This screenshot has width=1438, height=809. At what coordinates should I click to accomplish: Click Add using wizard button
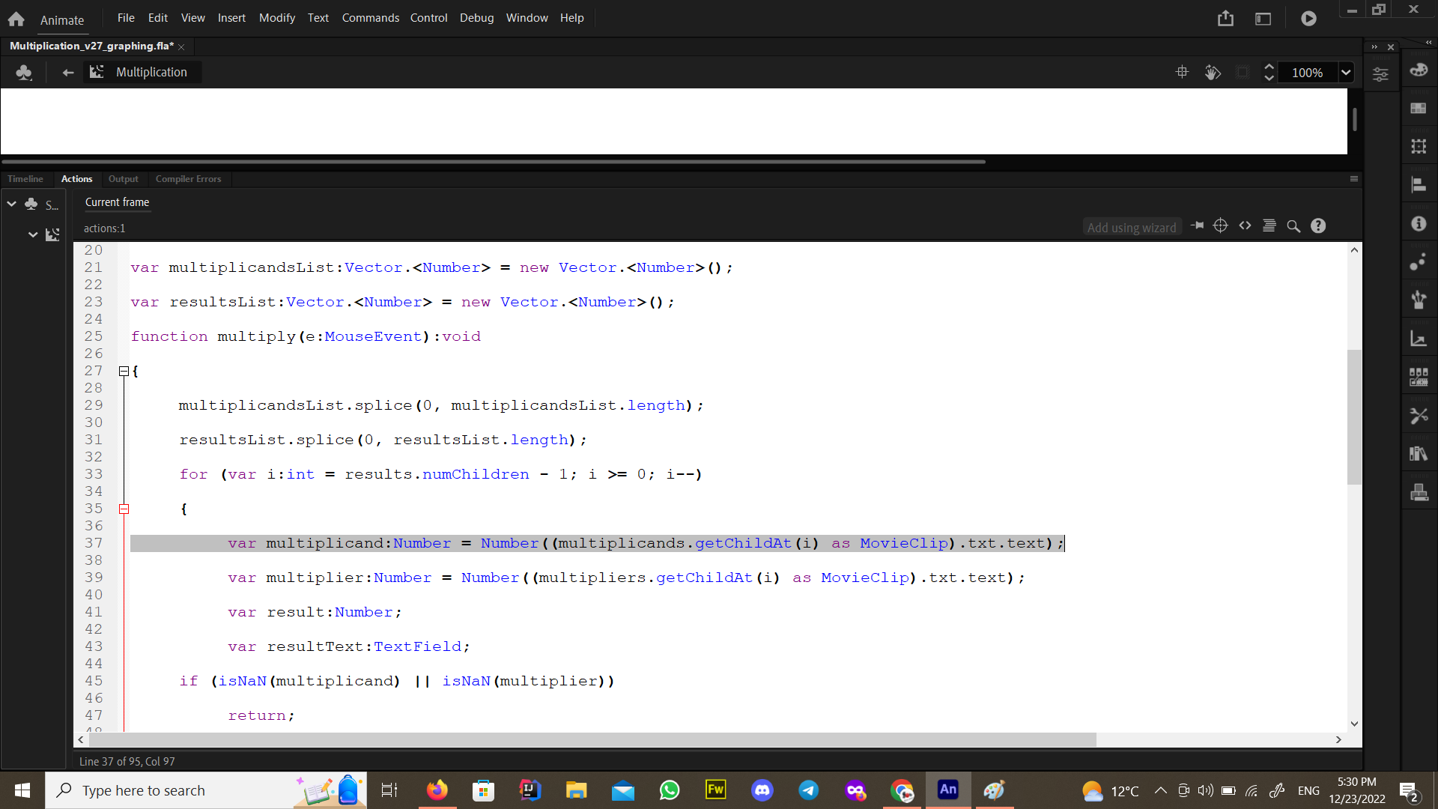(x=1131, y=227)
